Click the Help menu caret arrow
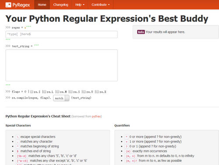The height and width of the screenshot is (165, 219). tap(84, 5)
